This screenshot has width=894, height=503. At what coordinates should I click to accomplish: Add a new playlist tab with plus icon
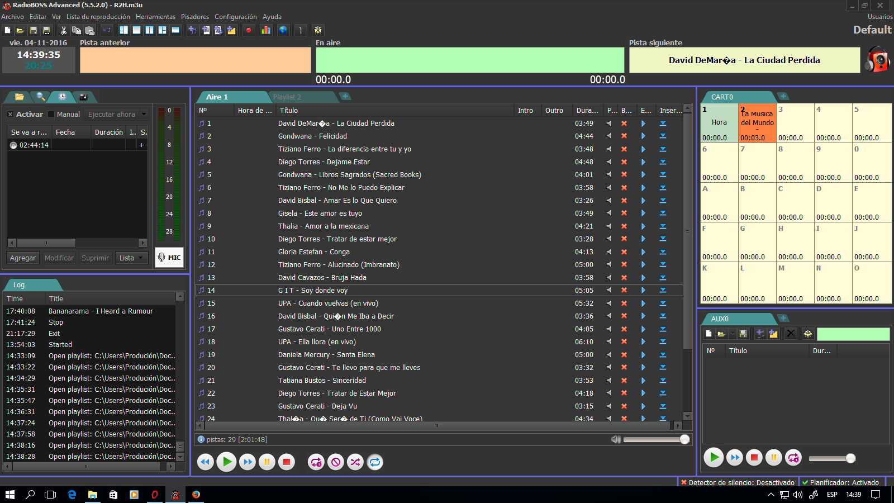click(345, 96)
